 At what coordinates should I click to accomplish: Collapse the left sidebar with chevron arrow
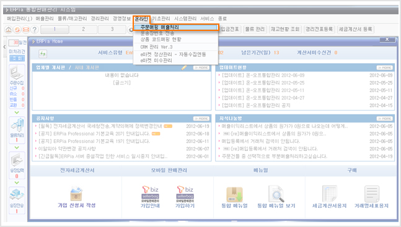pos(4,47)
